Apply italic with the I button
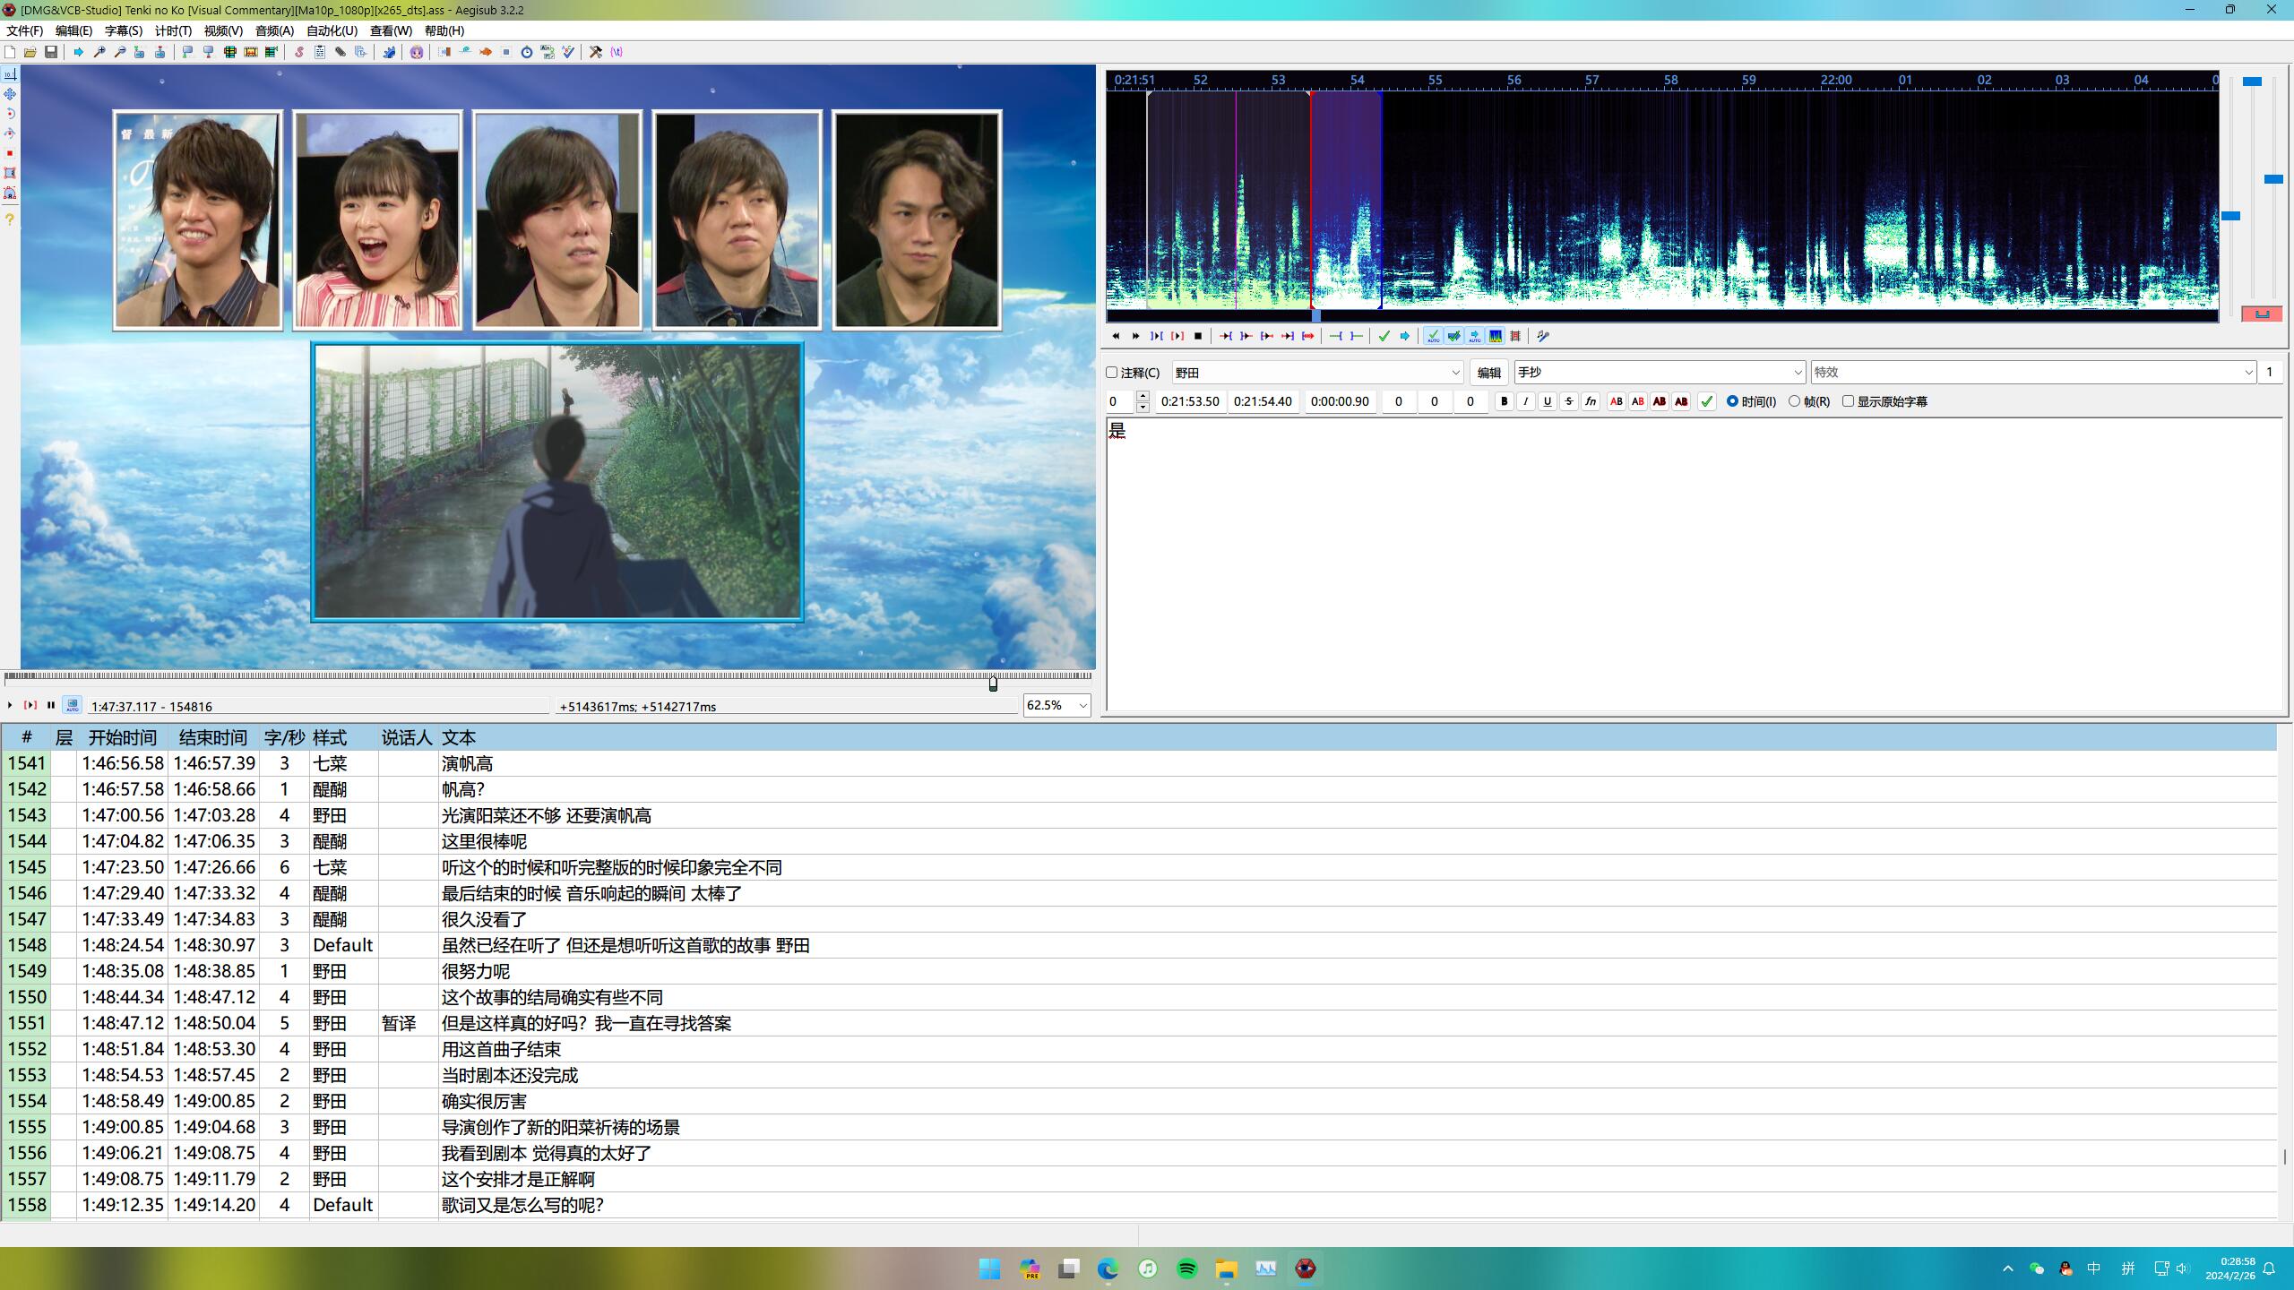The height and width of the screenshot is (1290, 2294). [x=1525, y=401]
